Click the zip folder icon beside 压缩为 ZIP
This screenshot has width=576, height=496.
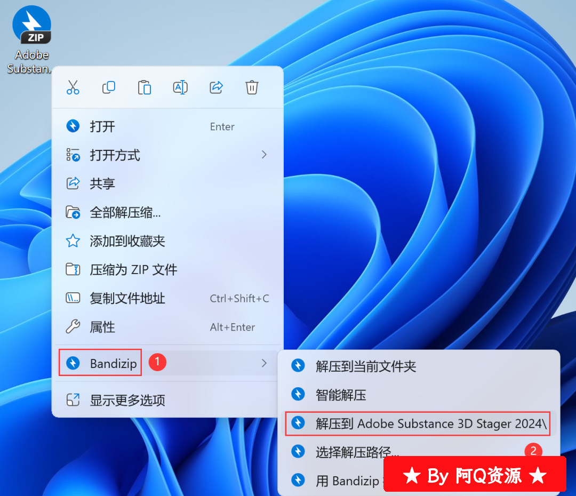coord(73,269)
